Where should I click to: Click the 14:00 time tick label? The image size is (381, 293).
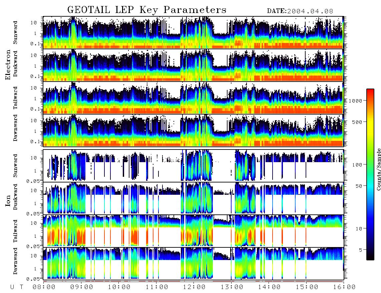[x=269, y=287]
